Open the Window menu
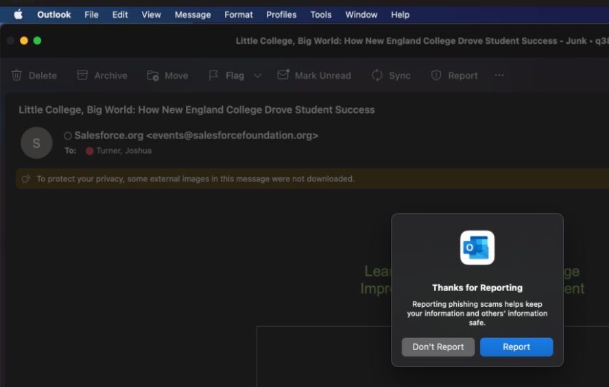609x387 pixels. click(361, 15)
